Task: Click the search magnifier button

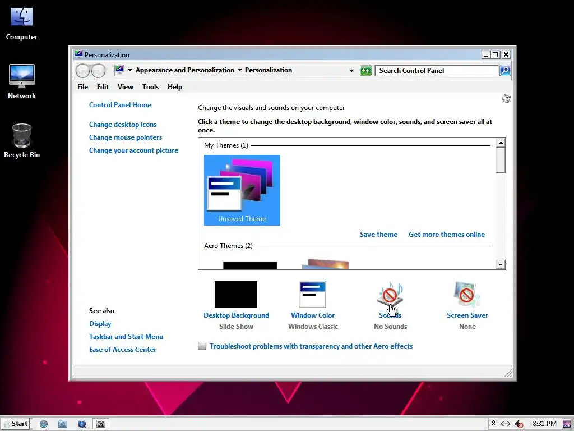Action: coord(505,70)
